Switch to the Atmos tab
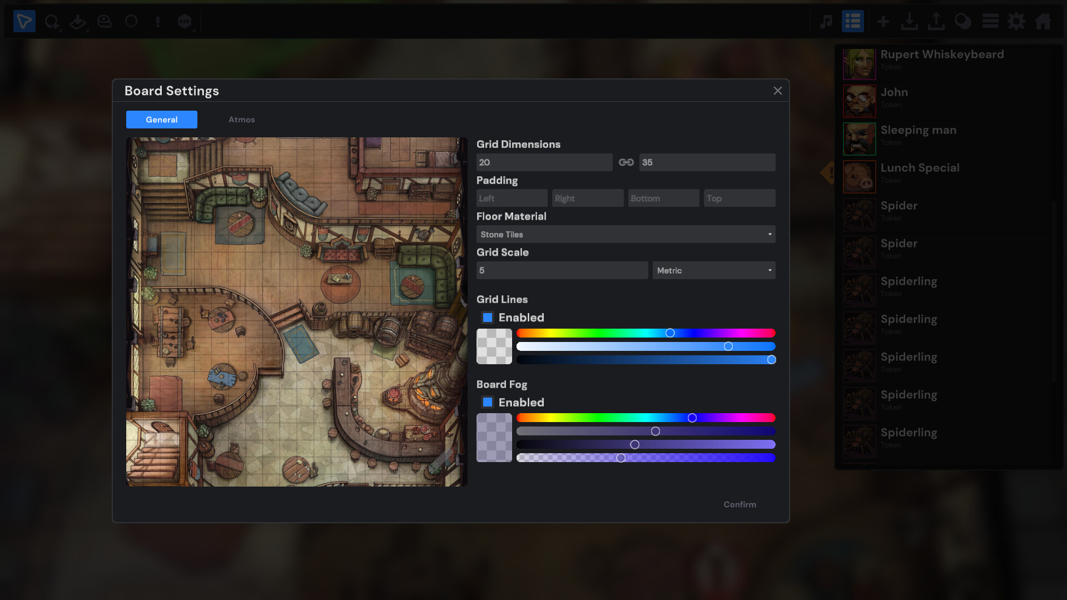 click(x=241, y=119)
